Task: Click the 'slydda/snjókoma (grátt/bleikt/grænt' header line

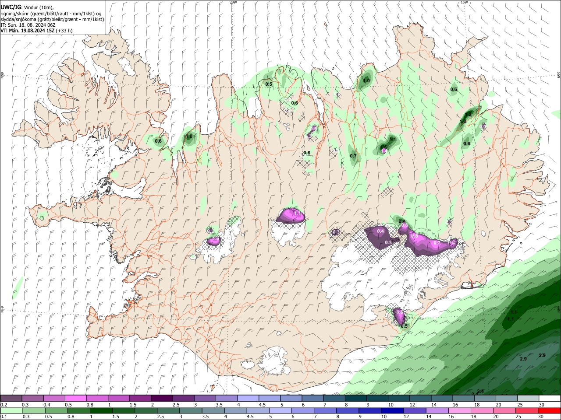Action: (x=52, y=19)
